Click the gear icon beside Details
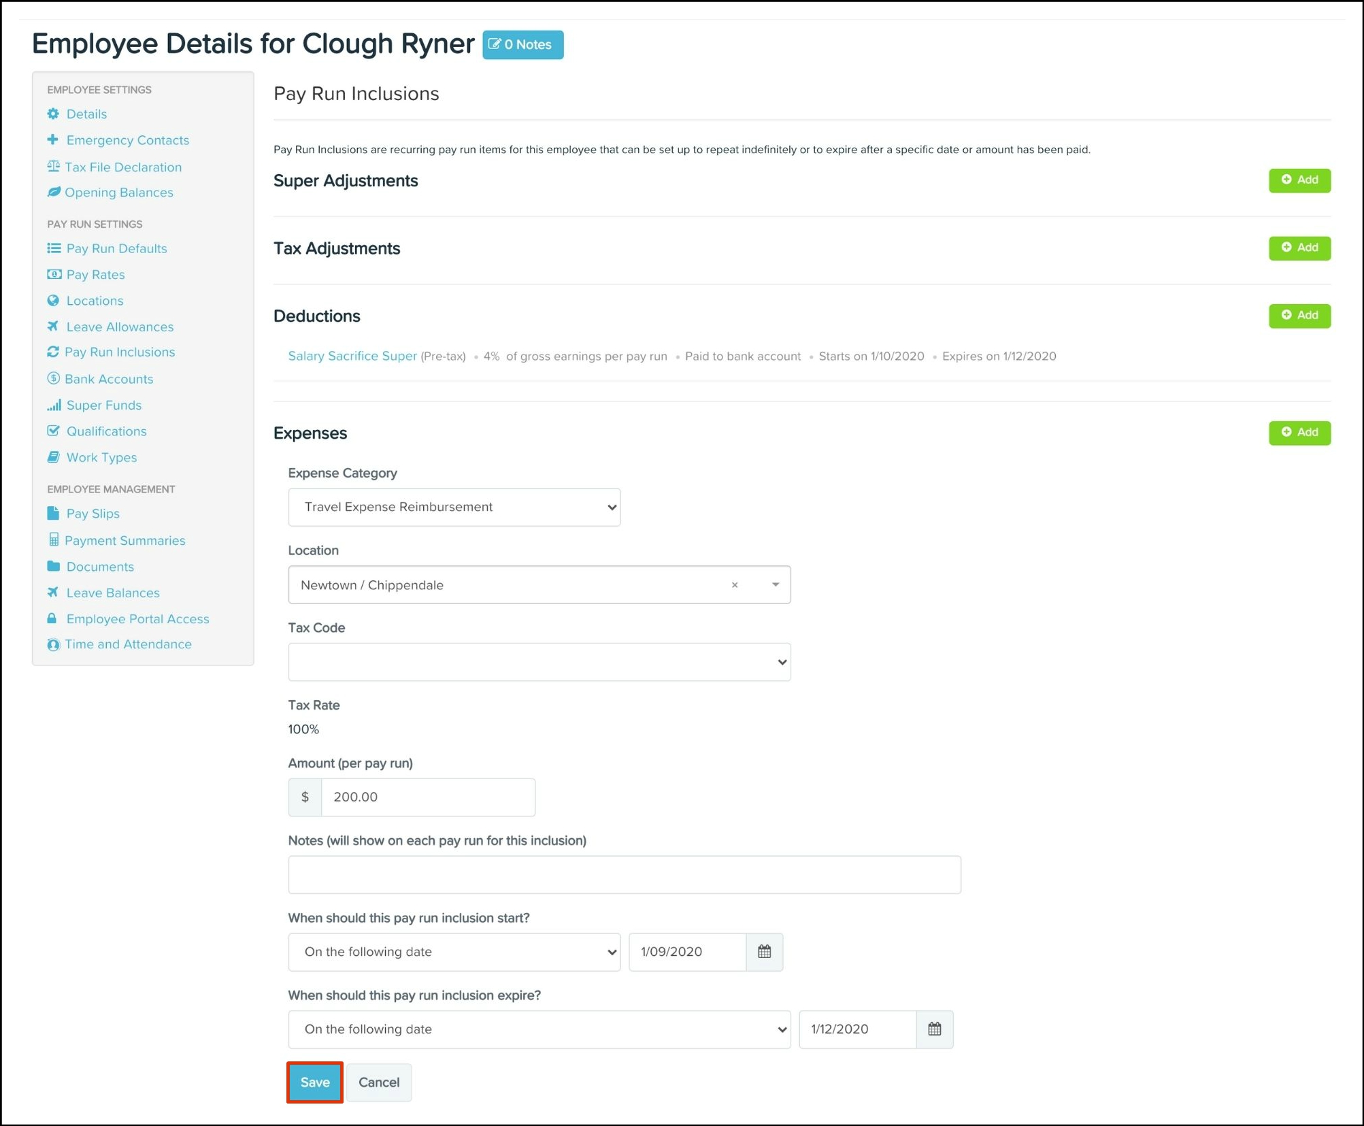The height and width of the screenshot is (1126, 1364). pos(53,114)
